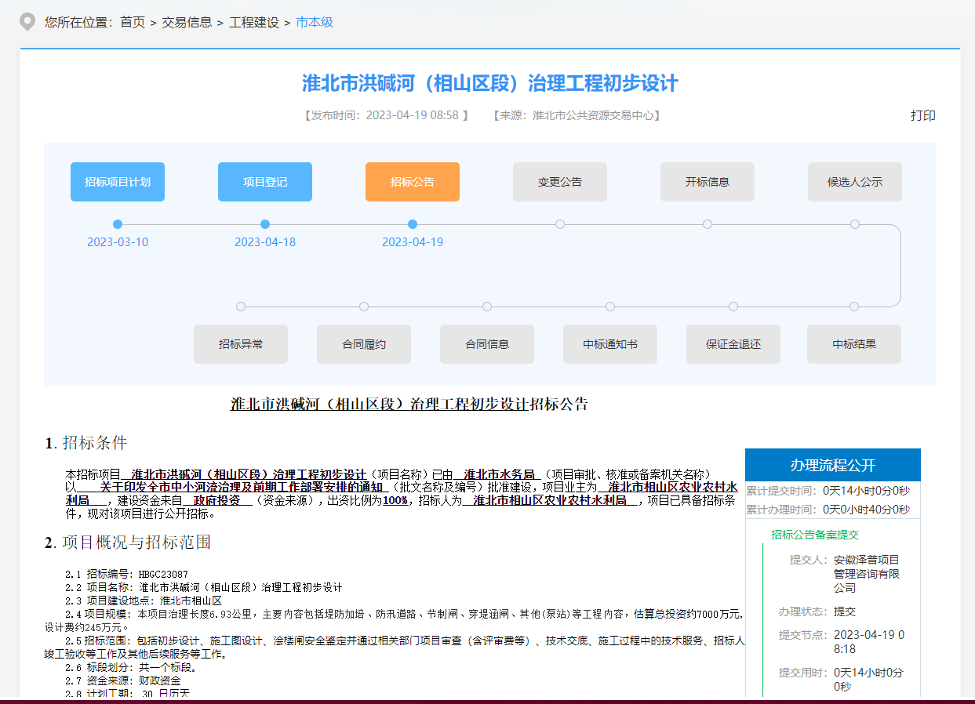Click 累计提交时间 value 0天14小时0分0秒
Image resolution: width=975 pixels, height=704 pixels.
tap(866, 491)
